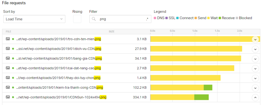The height and width of the screenshot is (105, 262).
Task: Toggle the Rising checkbox
Action: point(77,19)
